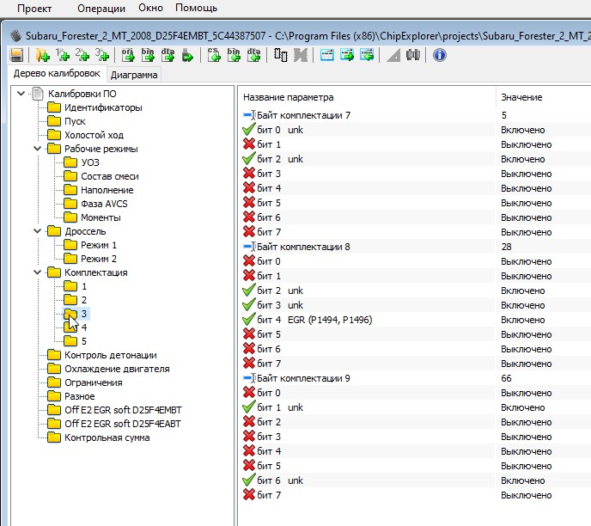
Task: Toggle bit 6 unk of Байт комплектации 9
Action: (x=250, y=480)
